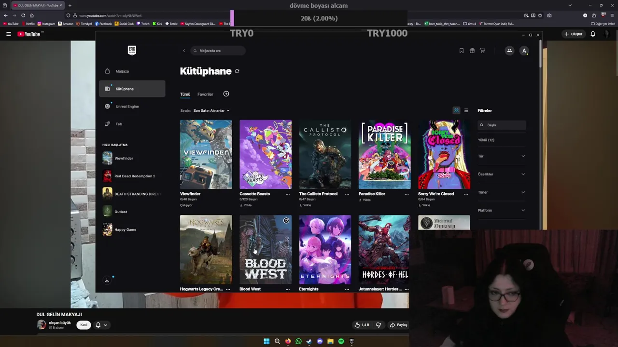Screen dimensions: 618x347
Task: Open the account profile avatar A
Action: click(x=524, y=51)
